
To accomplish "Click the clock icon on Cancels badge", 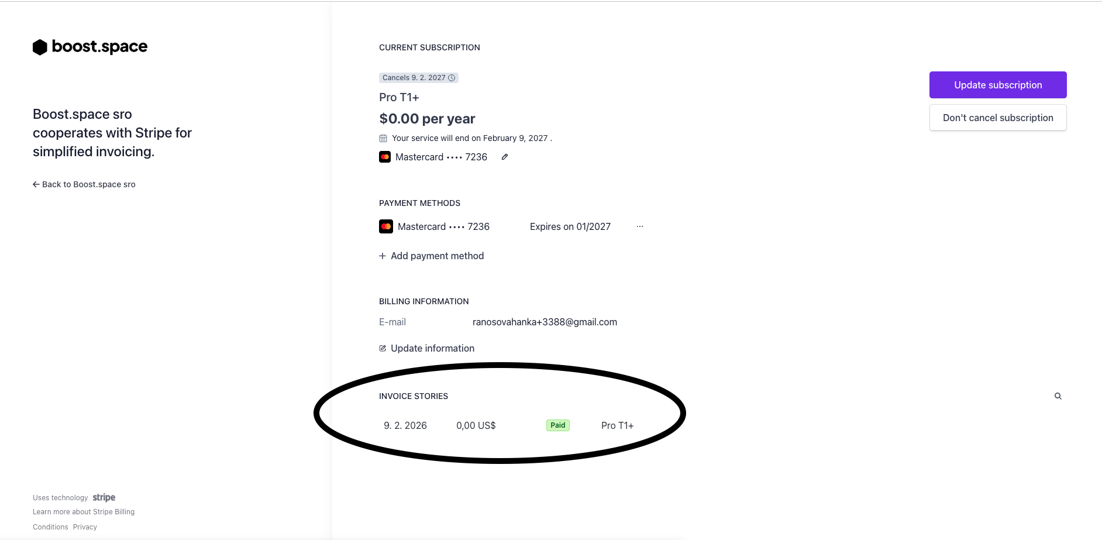I will pyautogui.click(x=452, y=78).
